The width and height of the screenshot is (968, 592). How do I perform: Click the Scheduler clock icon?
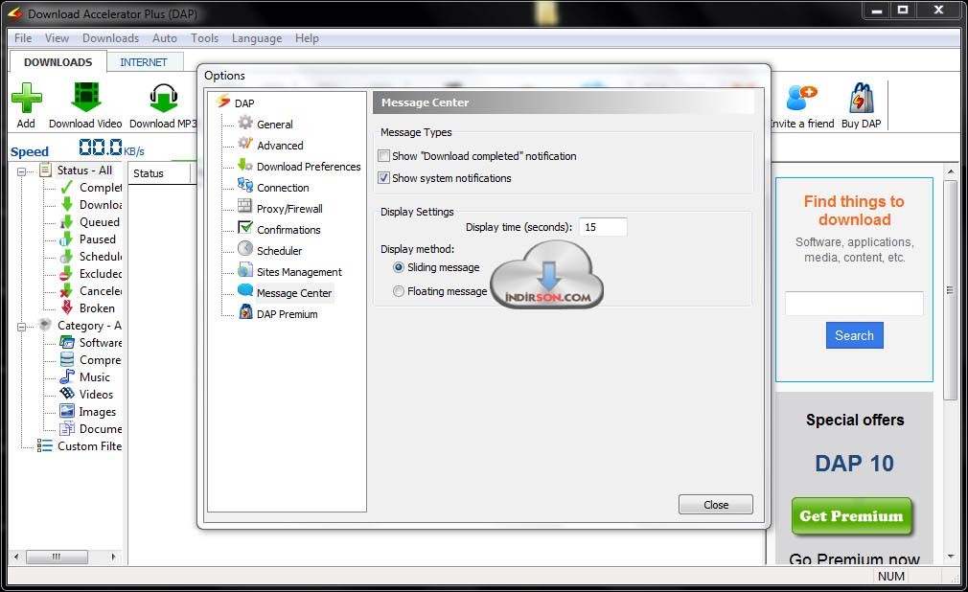pyautogui.click(x=245, y=249)
